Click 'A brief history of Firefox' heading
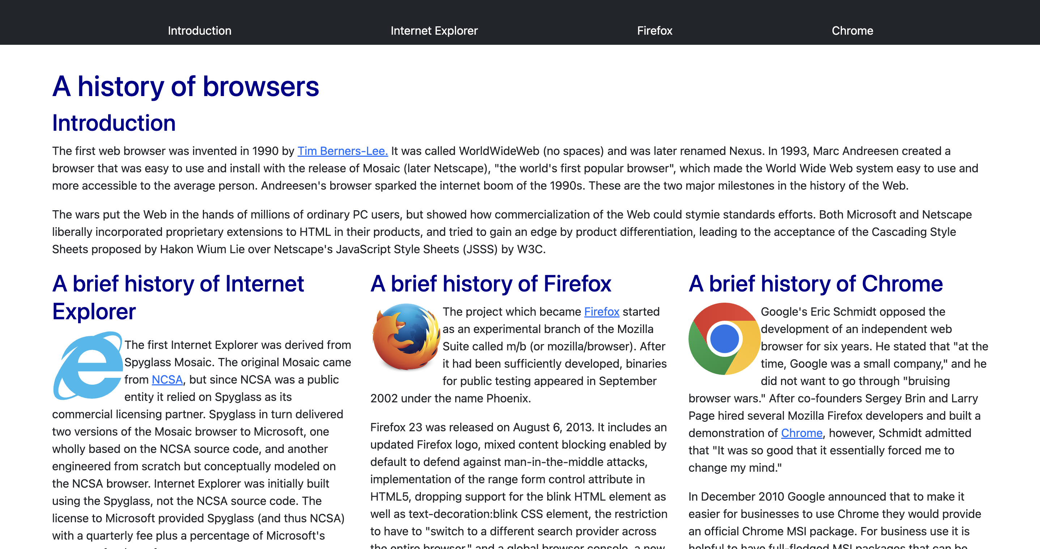The height and width of the screenshot is (549, 1040). [490, 284]
